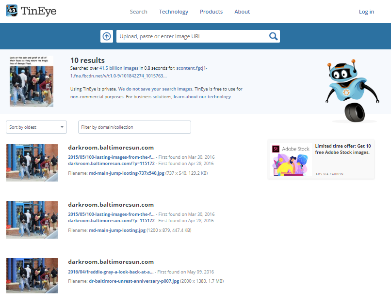Open the Products menu item
This screenshot has width=391, height=304.
click(211, 12)
